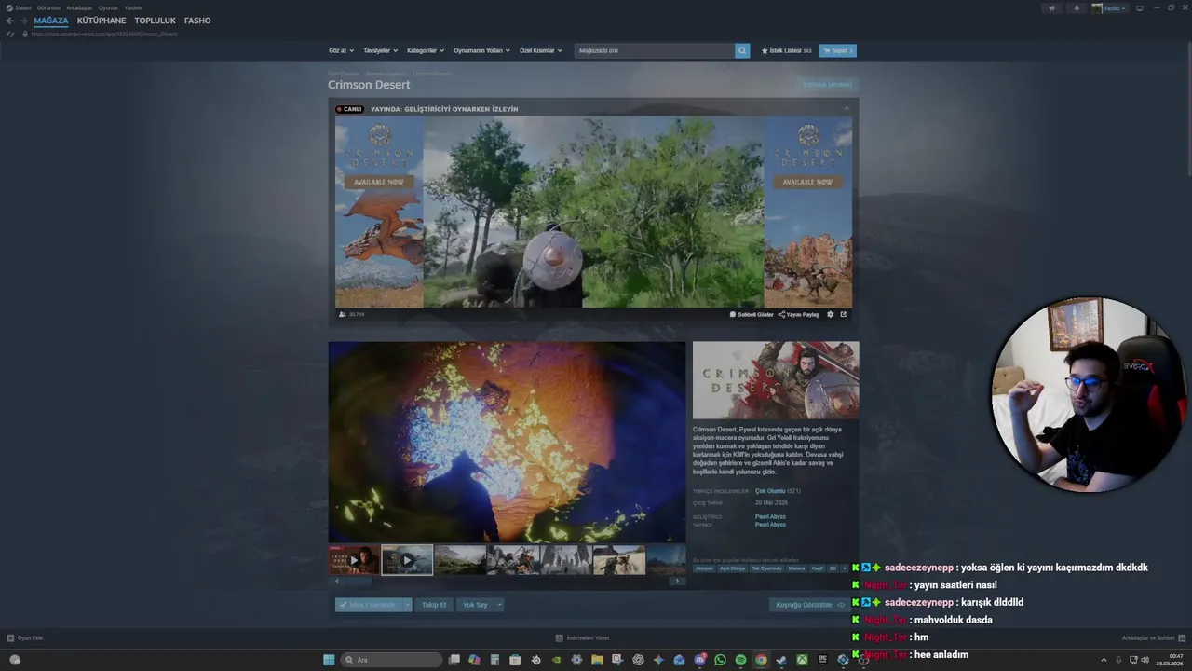
Task: Open Epic Games launcher from taskbar
Action: click(x=822, y=660)
